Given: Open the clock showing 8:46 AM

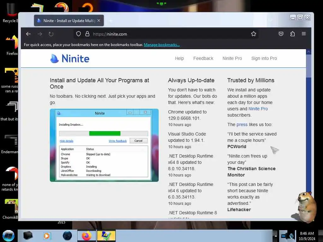Looking at the screenshot, I should [307, 236].
